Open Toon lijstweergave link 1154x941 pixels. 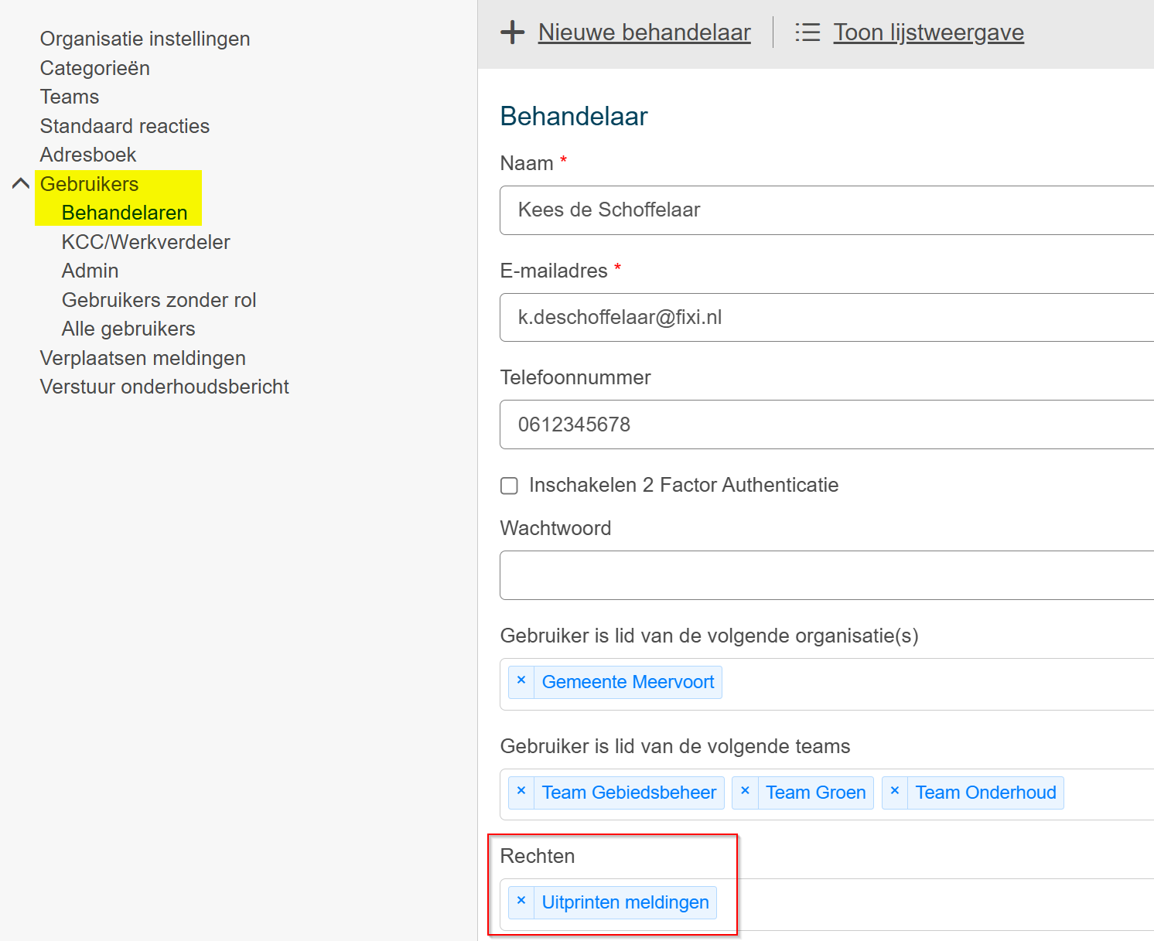pos(928,32)
